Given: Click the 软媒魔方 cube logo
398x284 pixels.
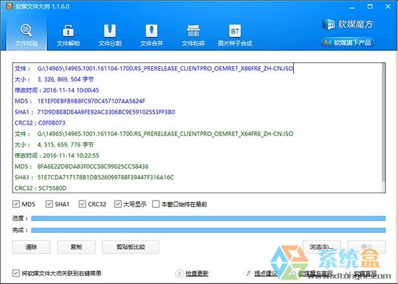Looking at the screenshot, I should point(348,24).
